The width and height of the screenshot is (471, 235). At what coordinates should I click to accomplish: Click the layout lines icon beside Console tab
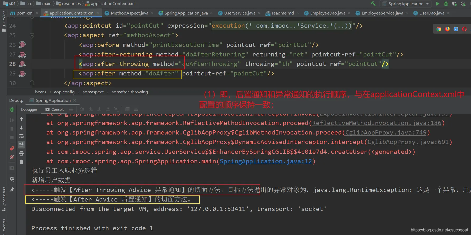pos(71,109)
